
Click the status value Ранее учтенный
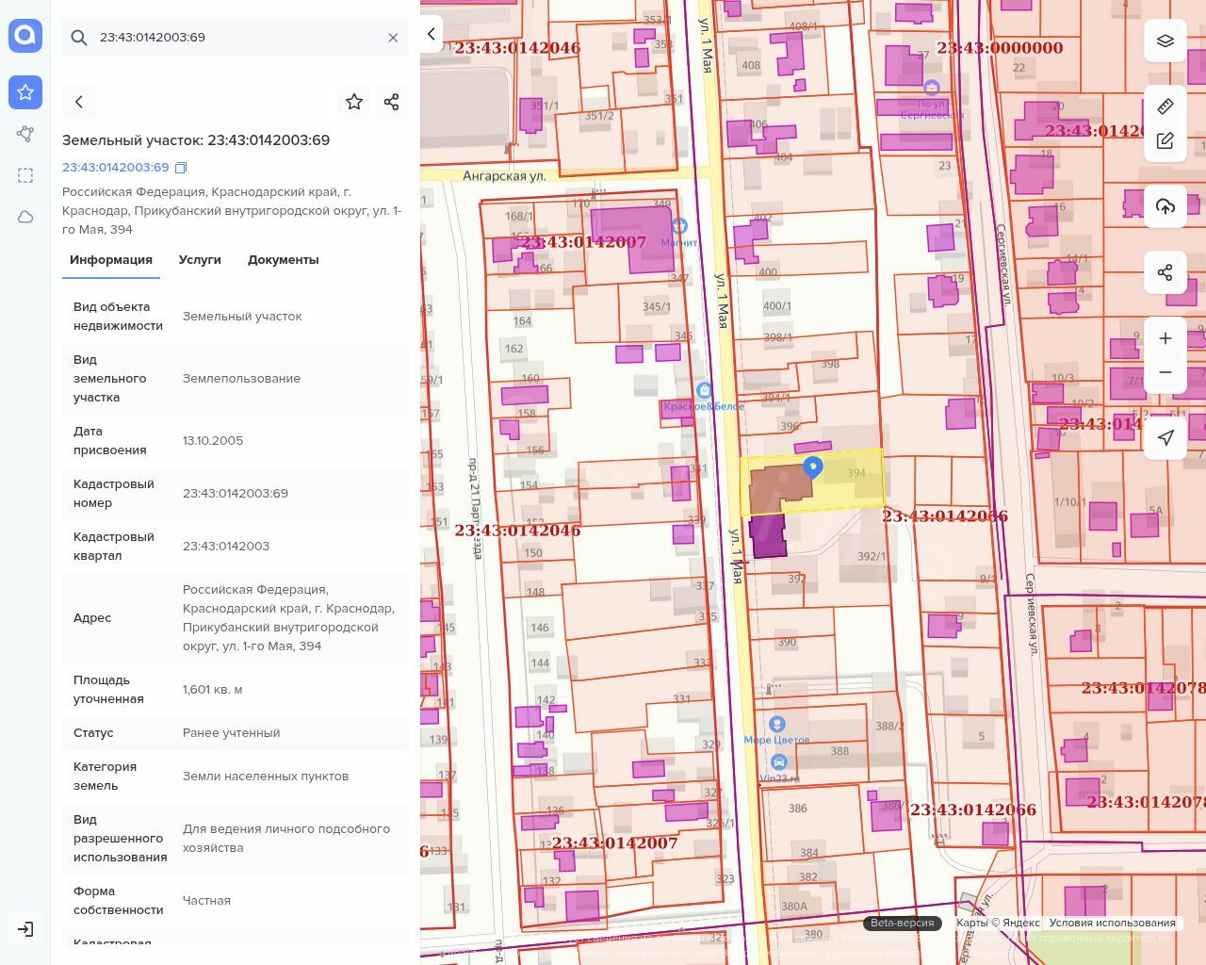coord(231,732)
